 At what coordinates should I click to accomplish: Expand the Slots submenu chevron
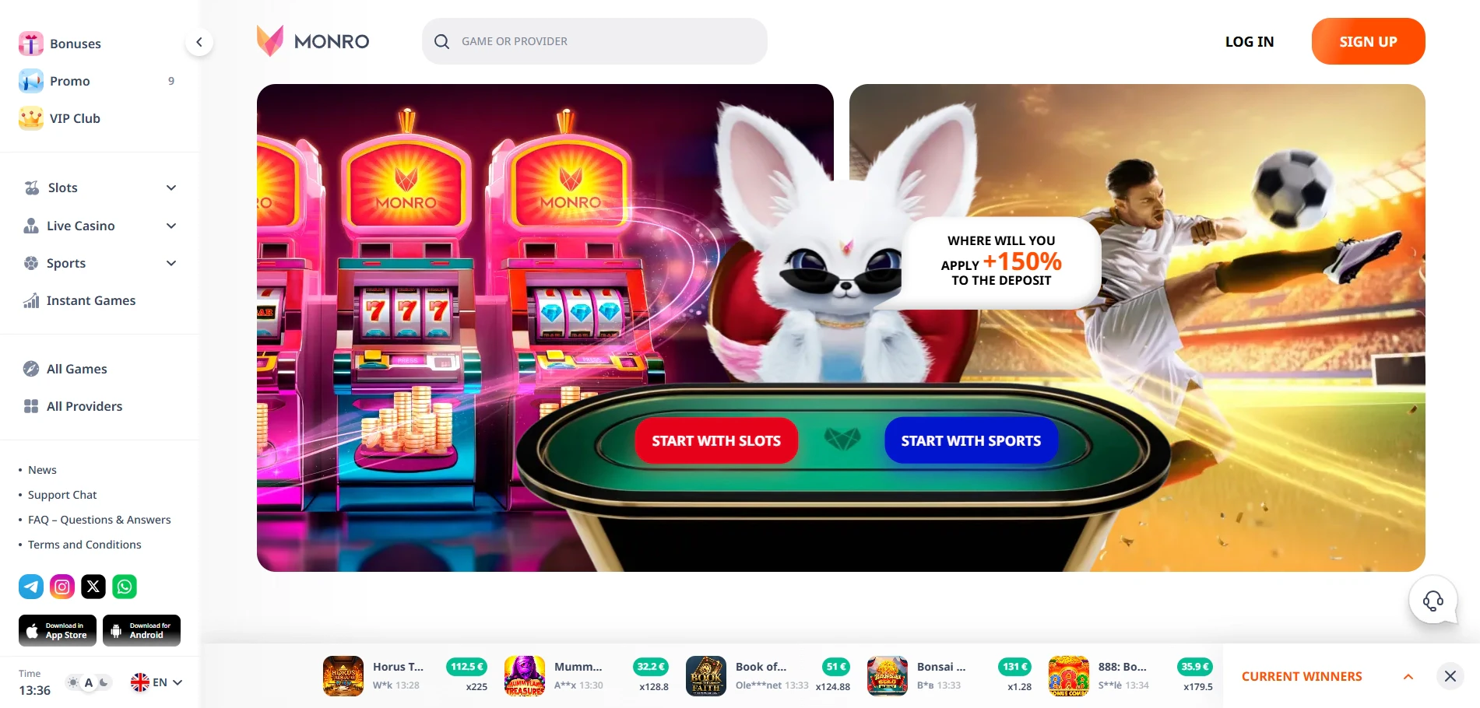coord(171,188)
